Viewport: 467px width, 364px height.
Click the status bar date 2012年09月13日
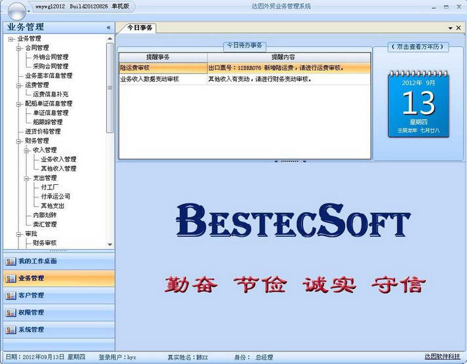(x=45, y=357)
